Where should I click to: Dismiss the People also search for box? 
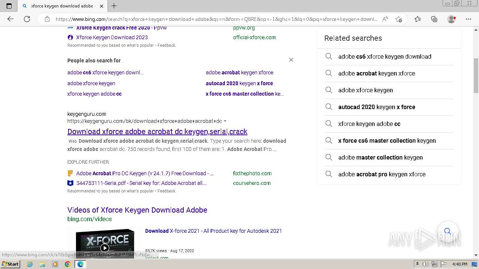pos(291,60)
